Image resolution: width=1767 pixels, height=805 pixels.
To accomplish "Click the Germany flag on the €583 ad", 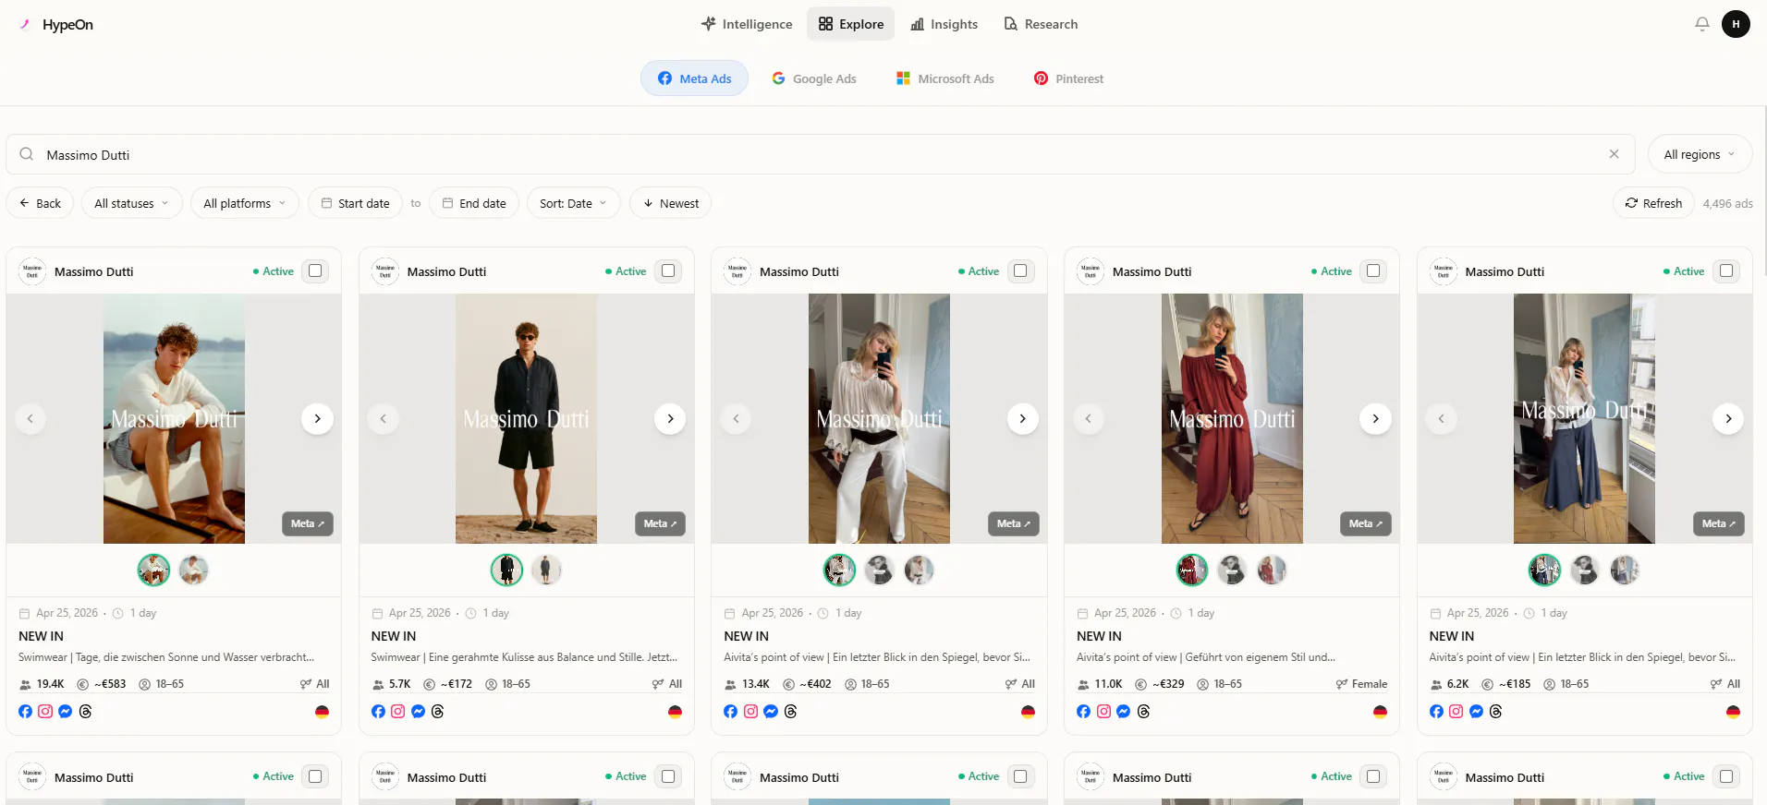I will pyautogui.click(x=322, y=712).
